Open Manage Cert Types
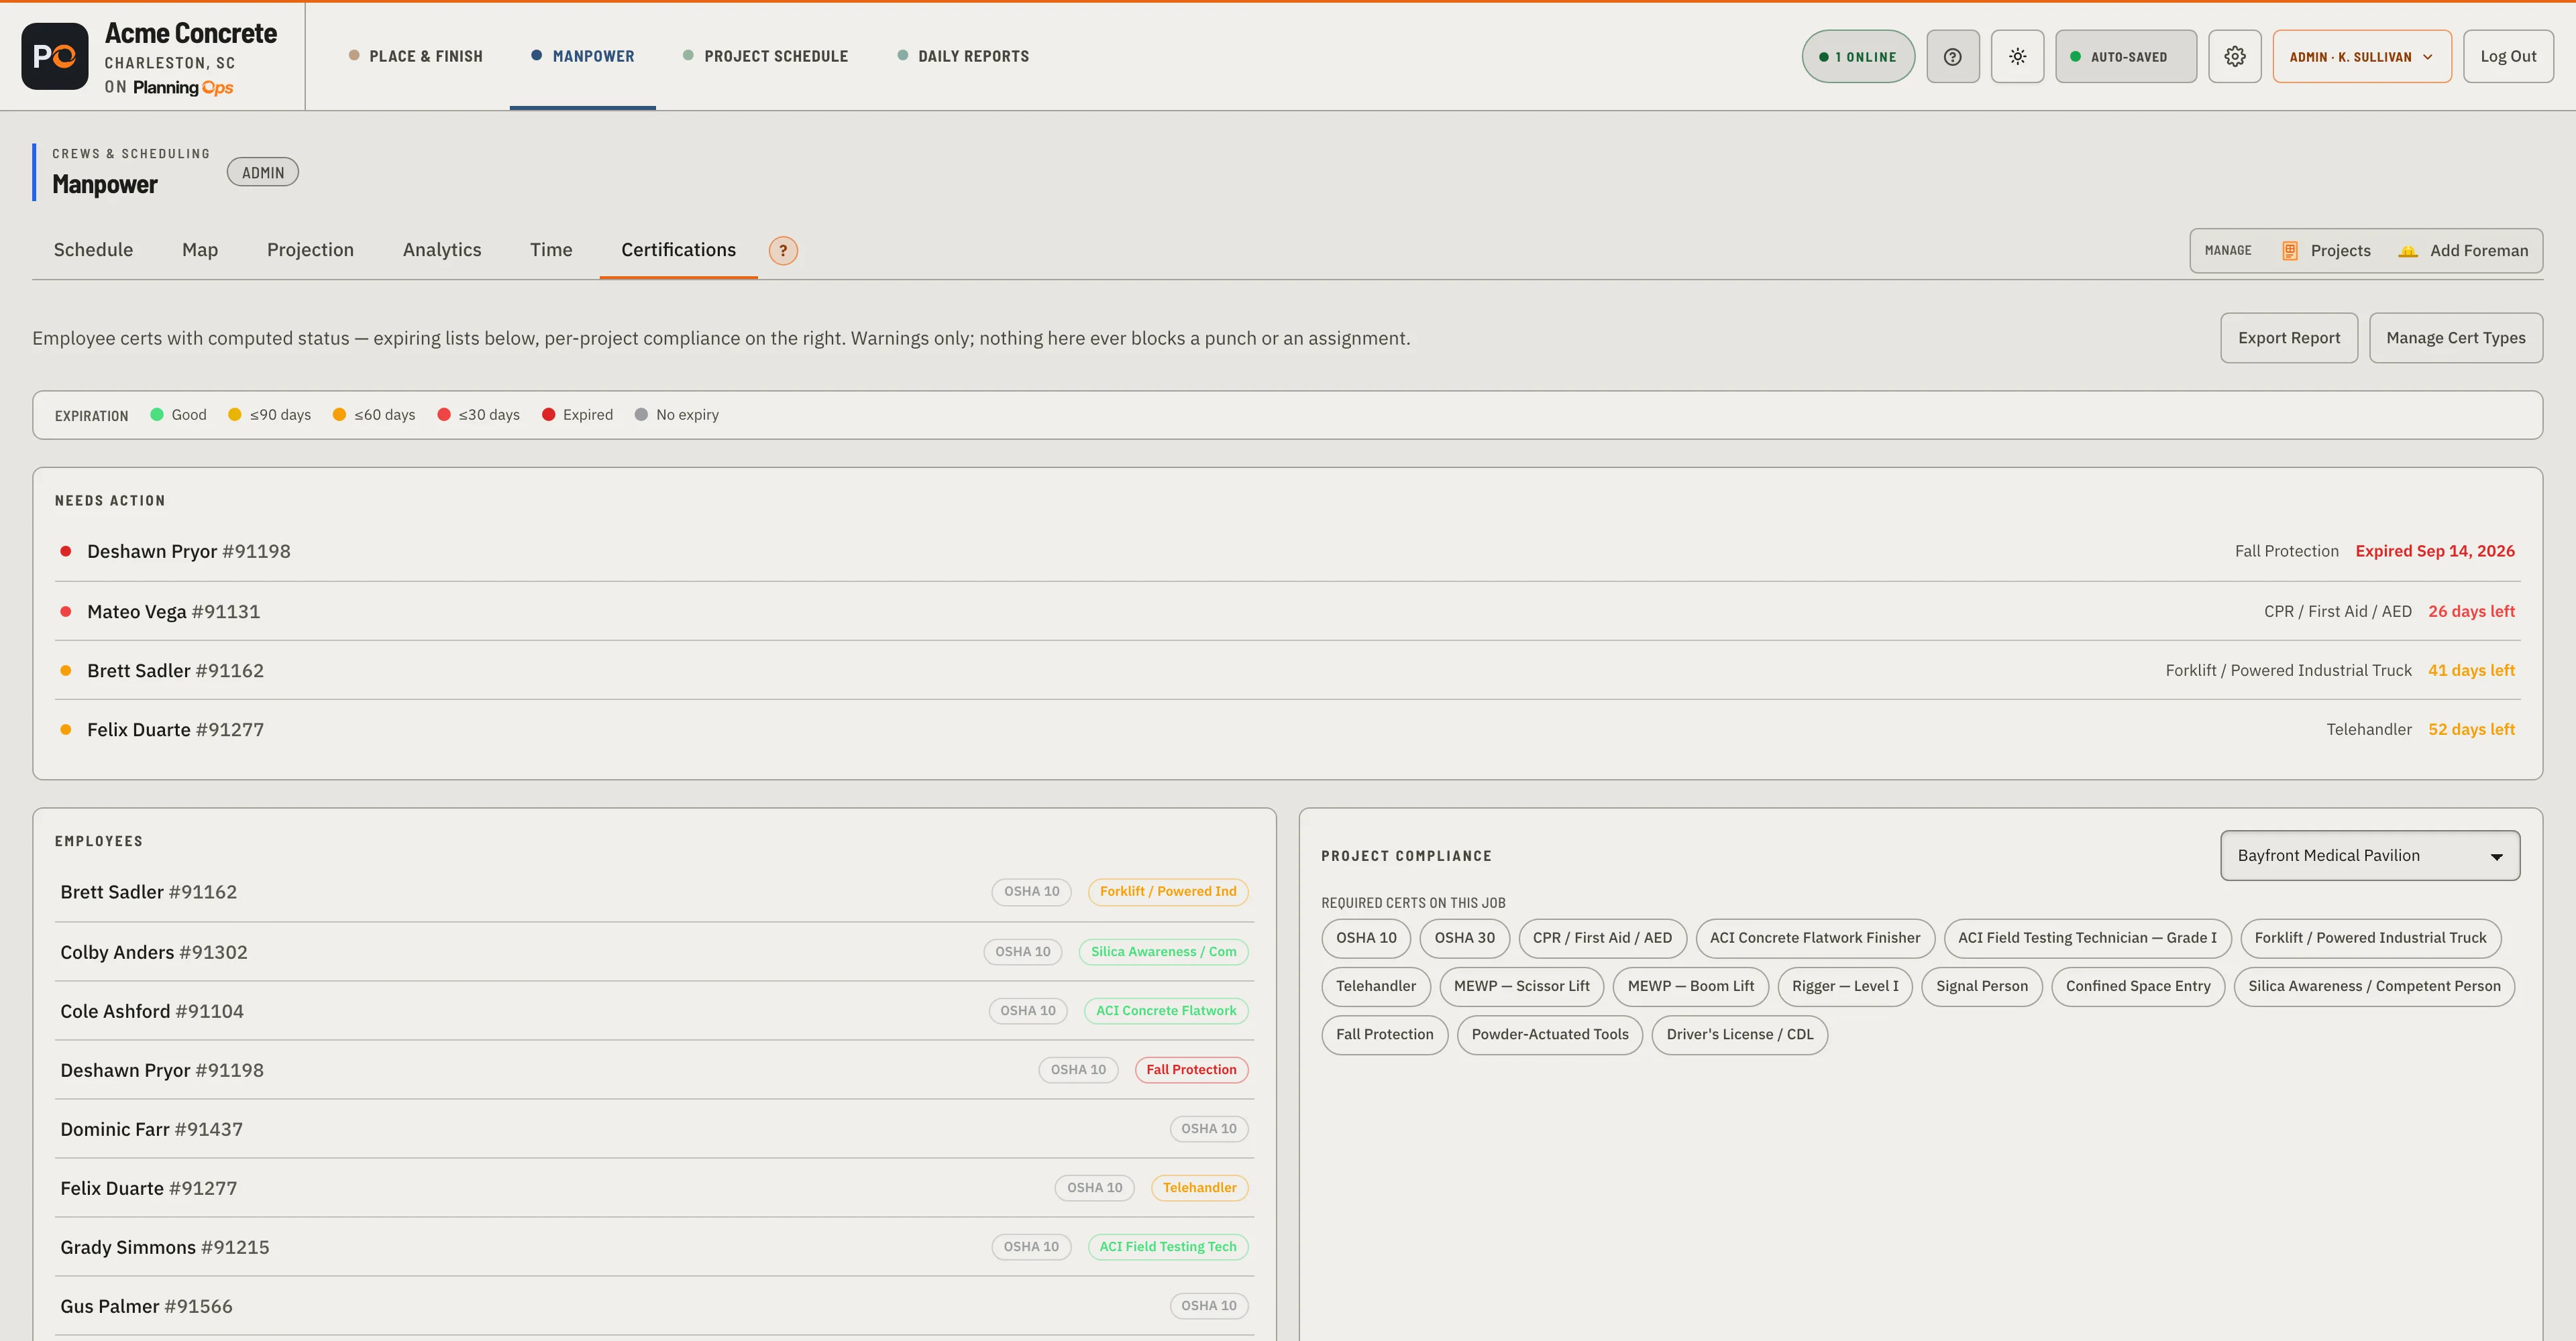The height and width of the screenshot is (1341, 2576). point(2455,338)
